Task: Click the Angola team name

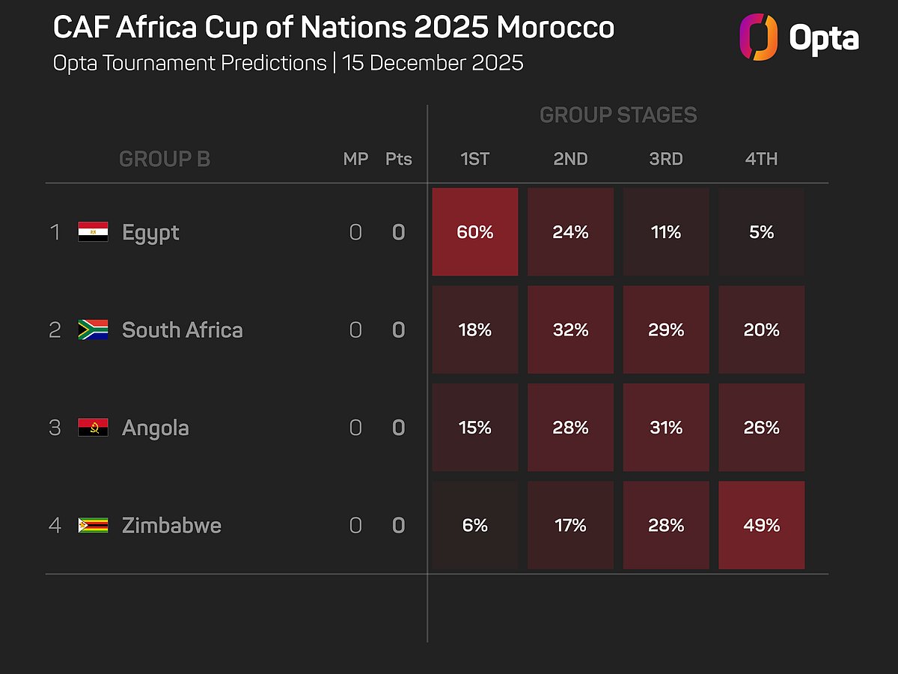Action: click(155, 428)
